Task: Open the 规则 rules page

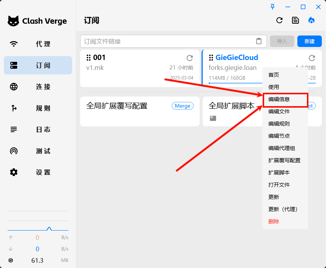Action: [38, 108]
